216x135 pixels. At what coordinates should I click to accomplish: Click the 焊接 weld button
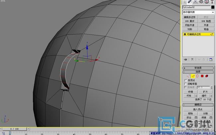coord(204,117)
